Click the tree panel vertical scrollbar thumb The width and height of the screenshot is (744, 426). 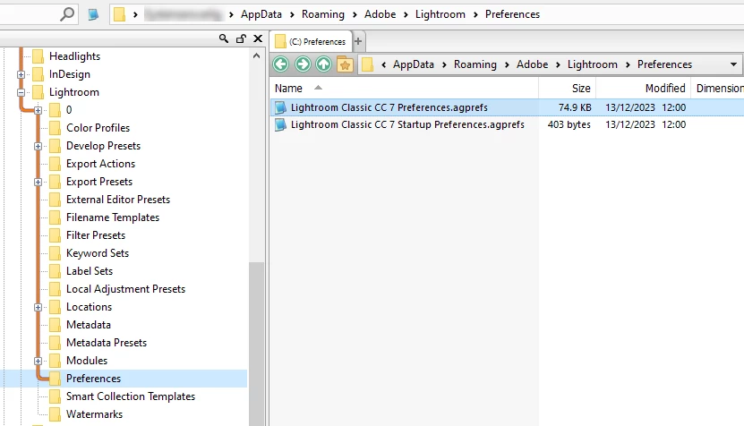[257, 344]
